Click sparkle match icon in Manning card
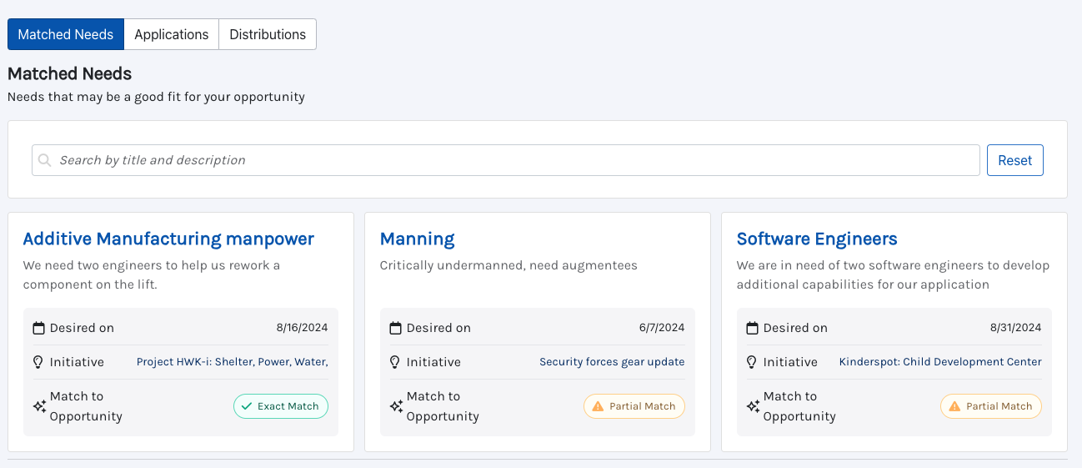The width and height of the screenshot is (1082, 468). point(396,406)
